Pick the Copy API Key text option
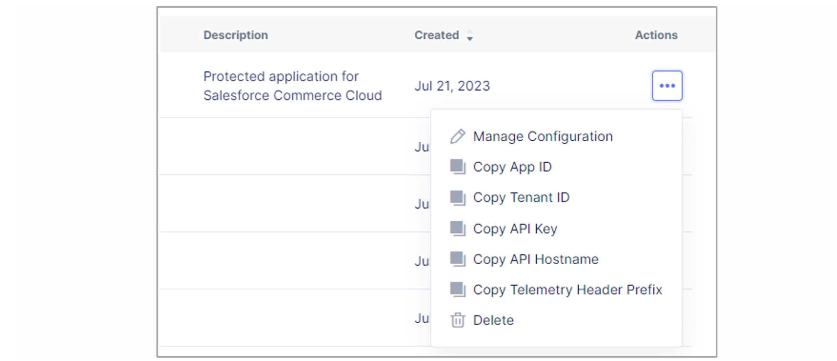This screenshot has height=361, width=837. (515, 229)
